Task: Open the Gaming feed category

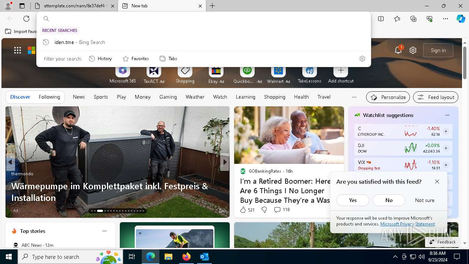Action: [168, 97]
